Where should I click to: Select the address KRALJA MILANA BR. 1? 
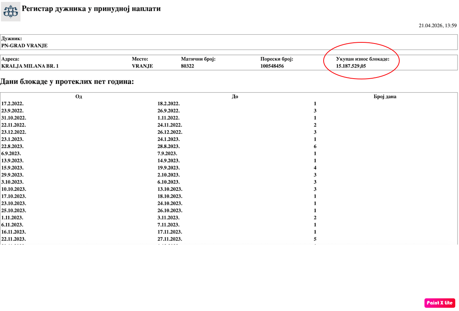click(30, 66)
